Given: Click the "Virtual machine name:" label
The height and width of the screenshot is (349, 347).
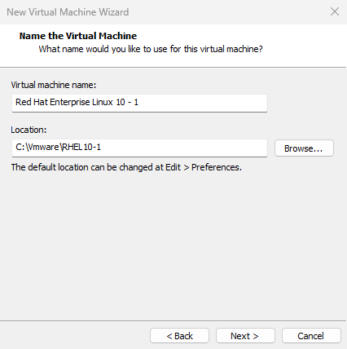Looking at the screenshot, I should [54, 85].
